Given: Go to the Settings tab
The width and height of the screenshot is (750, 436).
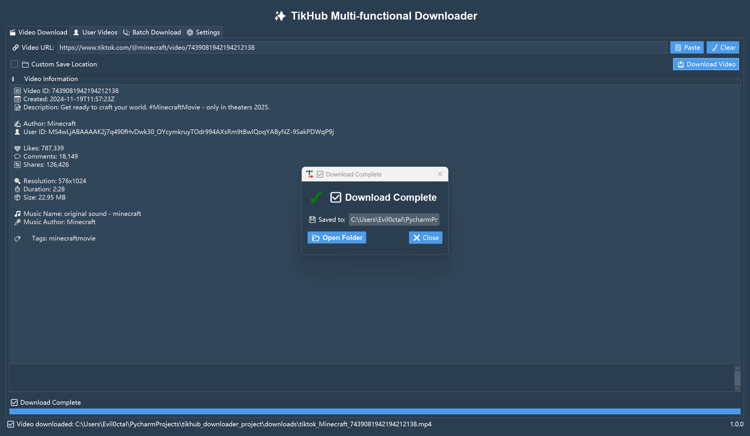Looking at the screenshot, I should 203,32.
